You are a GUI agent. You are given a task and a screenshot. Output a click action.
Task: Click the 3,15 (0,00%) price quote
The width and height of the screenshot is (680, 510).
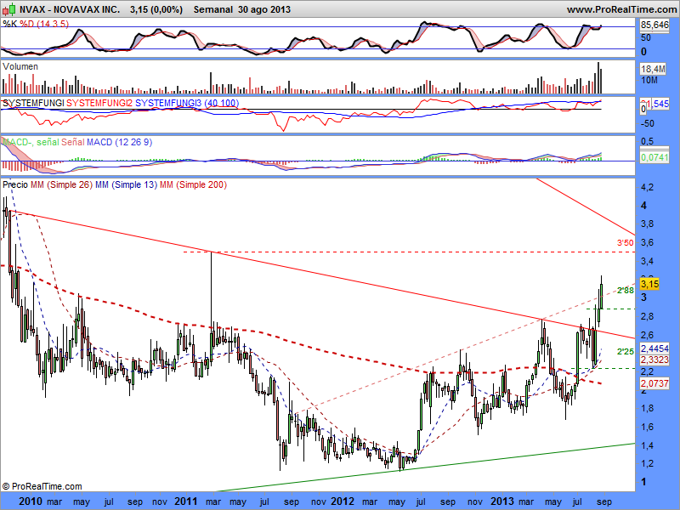pos(156,9)
